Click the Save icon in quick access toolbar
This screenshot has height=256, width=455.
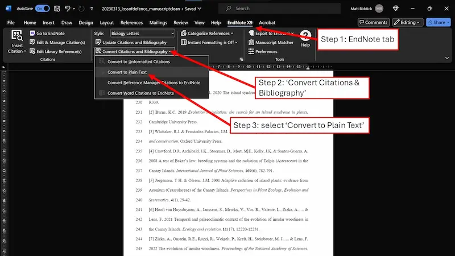point(57,9)
